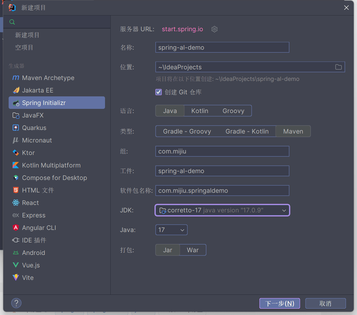Choose Maven build type

(x=293, y=131)
